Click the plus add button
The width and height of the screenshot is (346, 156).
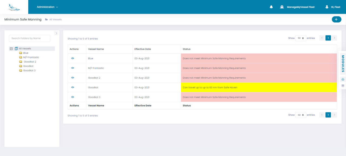click(336, 19)
